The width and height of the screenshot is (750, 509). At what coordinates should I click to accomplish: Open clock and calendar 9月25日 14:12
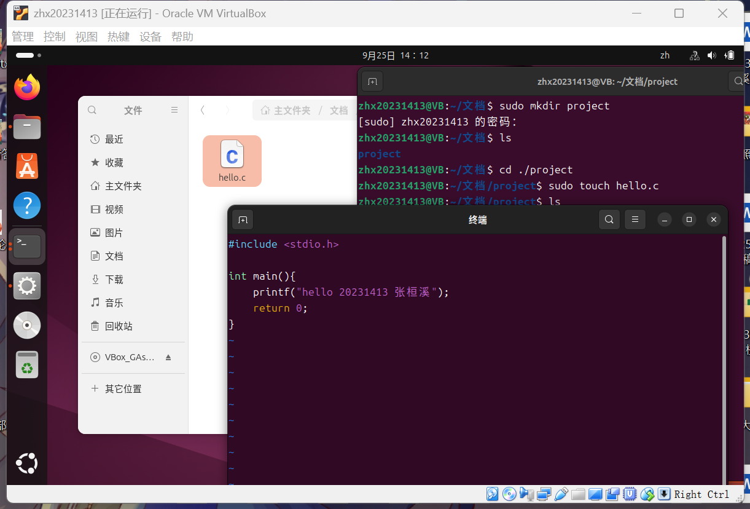(x=396, y=55)
